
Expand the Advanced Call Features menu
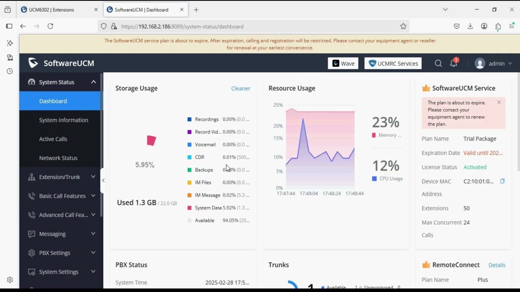(x=61, y=215)
